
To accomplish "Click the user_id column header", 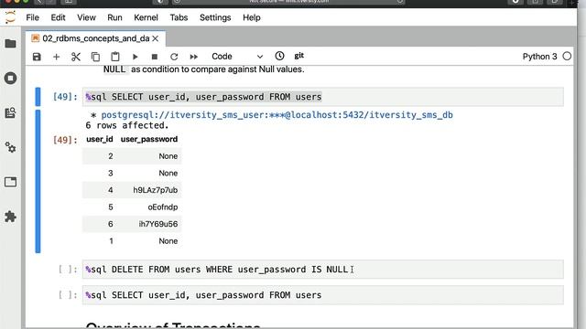I will pyautogui.click(x=100, y=139).
